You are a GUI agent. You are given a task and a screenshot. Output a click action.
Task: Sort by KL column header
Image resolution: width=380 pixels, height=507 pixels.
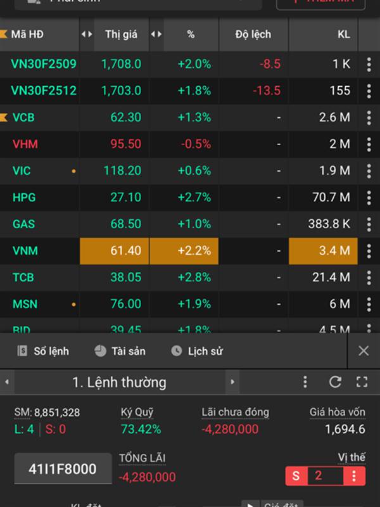[x=344, y=34]
